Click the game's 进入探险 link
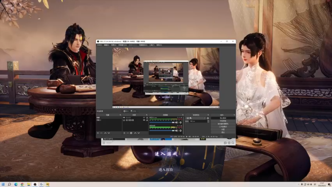Viewport: 332px width, 187px height. pyautogui.click(x=166, y=170)
